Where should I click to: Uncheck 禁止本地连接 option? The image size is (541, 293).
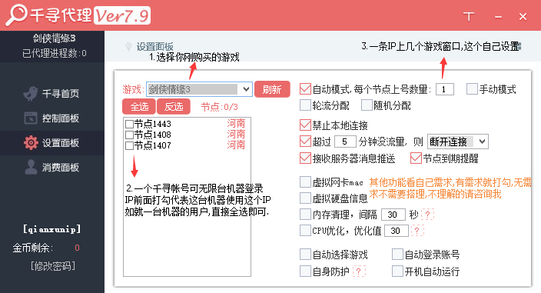point(305,125)
